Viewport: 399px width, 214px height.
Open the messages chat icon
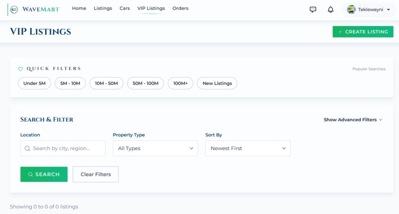click(x=313, y=10)
